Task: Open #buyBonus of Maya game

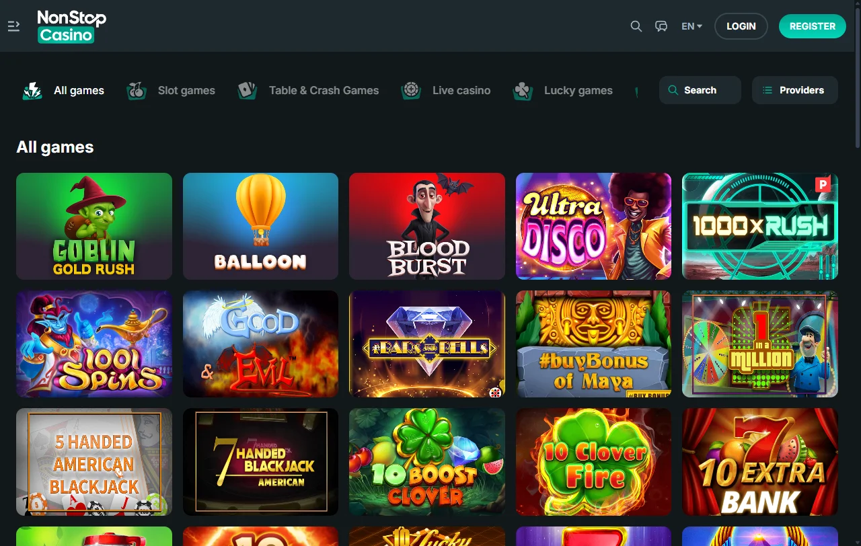Action: (x=593, y=344)
